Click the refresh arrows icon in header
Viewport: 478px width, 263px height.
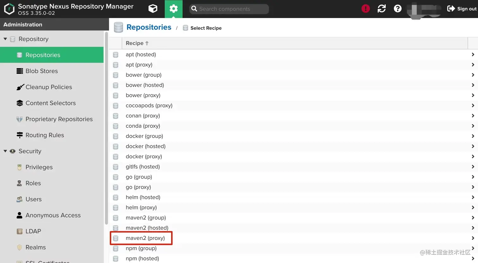click(x=382, y=9)
